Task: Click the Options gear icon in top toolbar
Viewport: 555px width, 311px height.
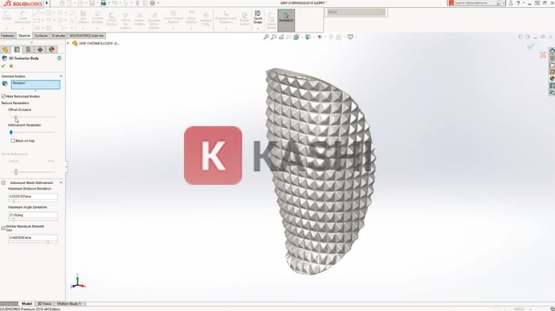Action: point(152,3)
